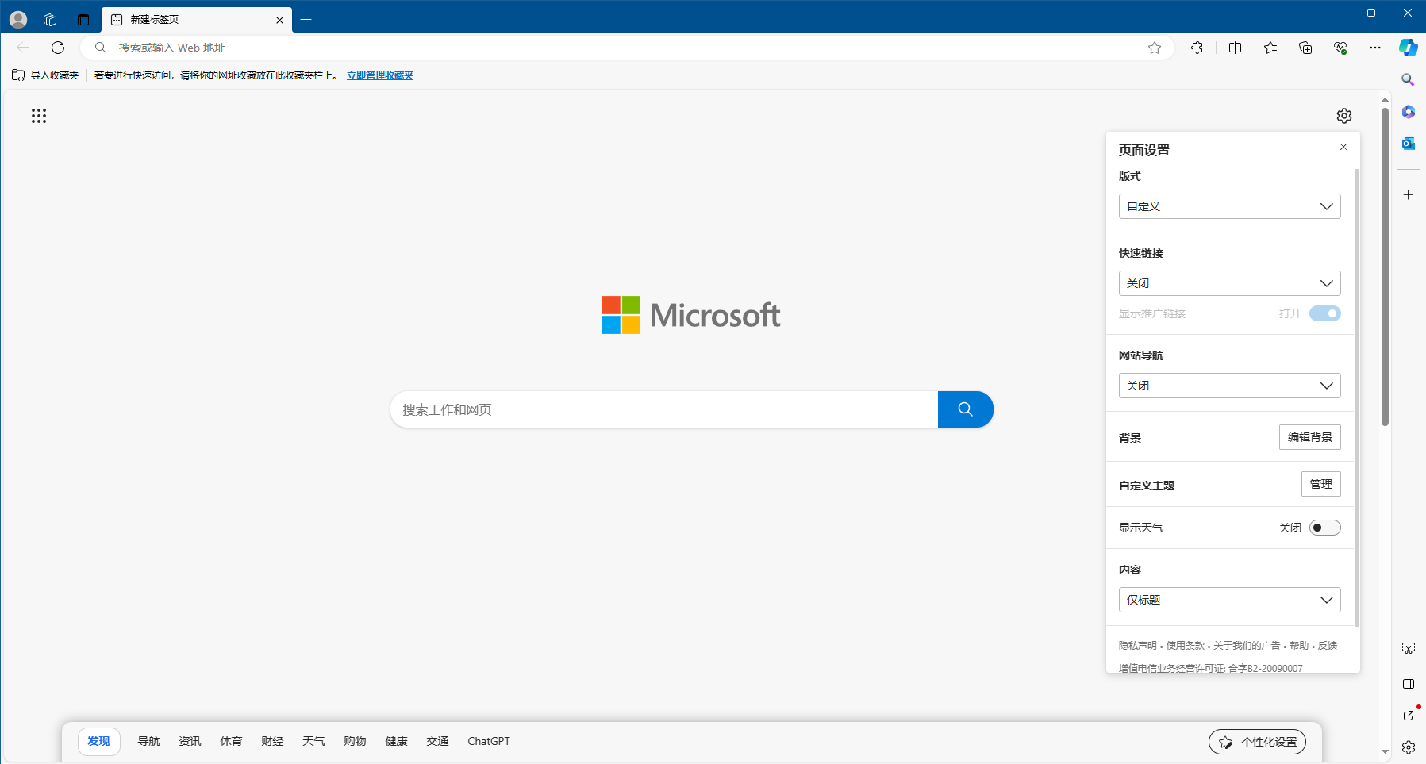This screenshot has width=1426, height=764.
Task: Click the page settings gear icon
Action: [x=1343, y=116]
